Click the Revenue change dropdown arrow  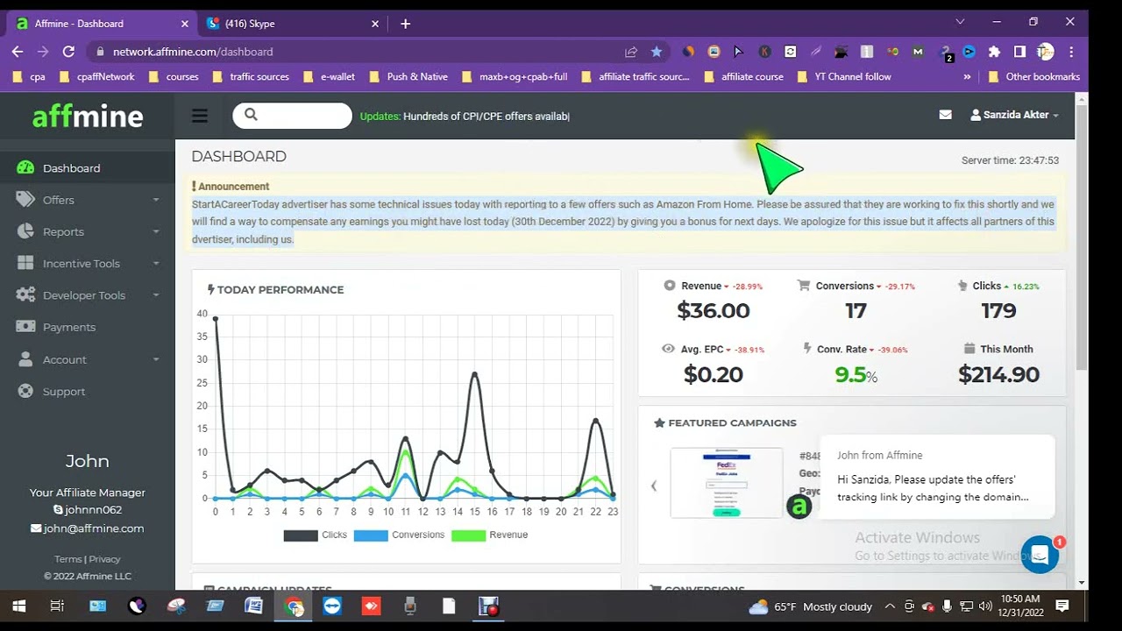727,287
